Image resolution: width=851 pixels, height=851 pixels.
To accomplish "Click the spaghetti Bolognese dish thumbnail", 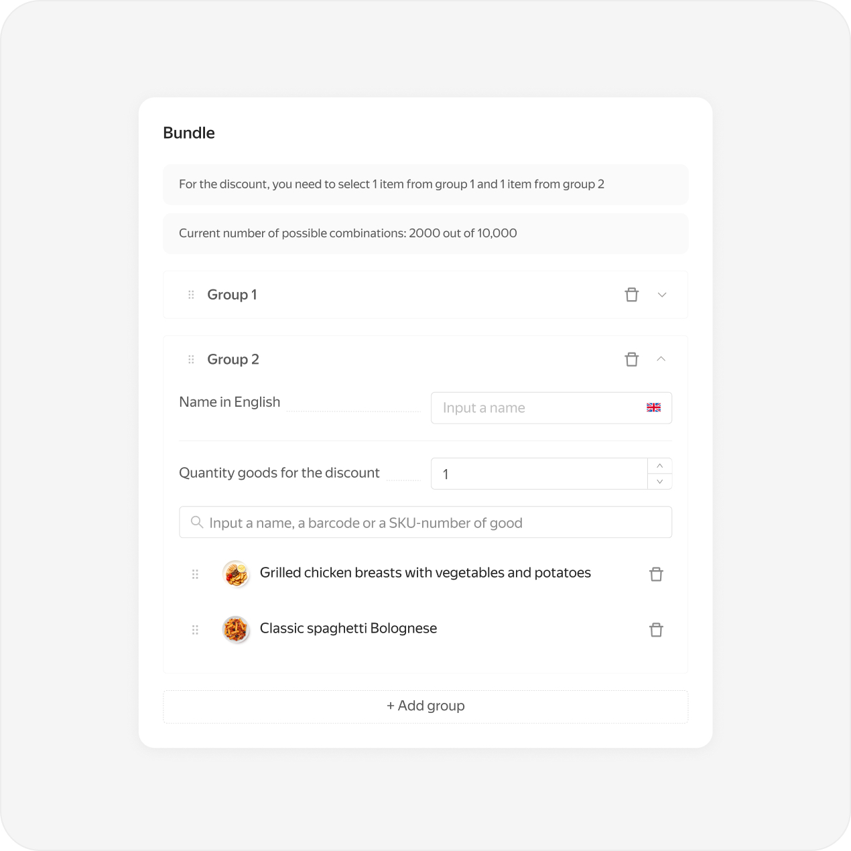I will click(x=236, y=629).
